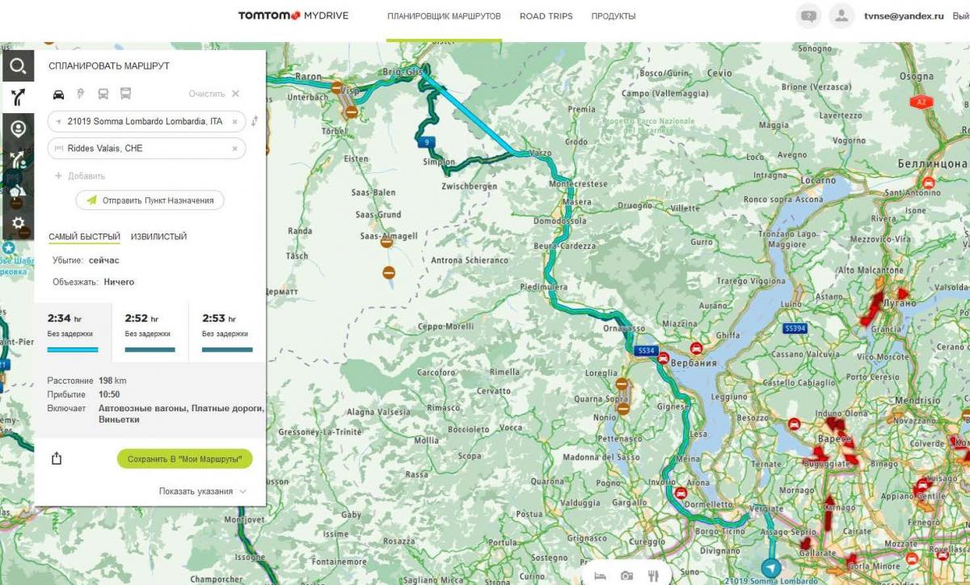Show hotels on the map
Viewport: 970px width, 585px height.
pos(600,575)
